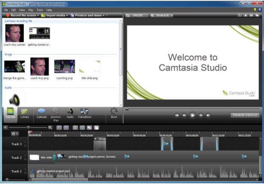The height and width of the screenshot is (184, 264).
Task: Click Produce and share button
Action: (x=86, y=15)
